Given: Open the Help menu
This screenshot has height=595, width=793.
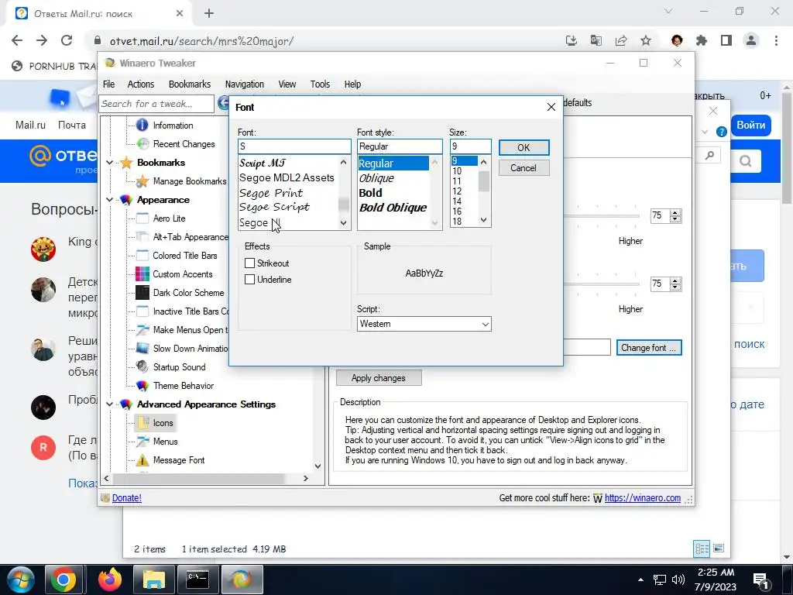Looking at the screenshot, I should click(x=352, y=84).
